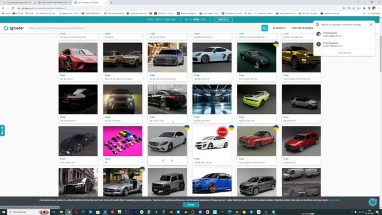Screen dimensions: 382x215
Task: Open the grey boxy off-roader thumbnail
Action: pyautogui.click(x=167, y=182)
